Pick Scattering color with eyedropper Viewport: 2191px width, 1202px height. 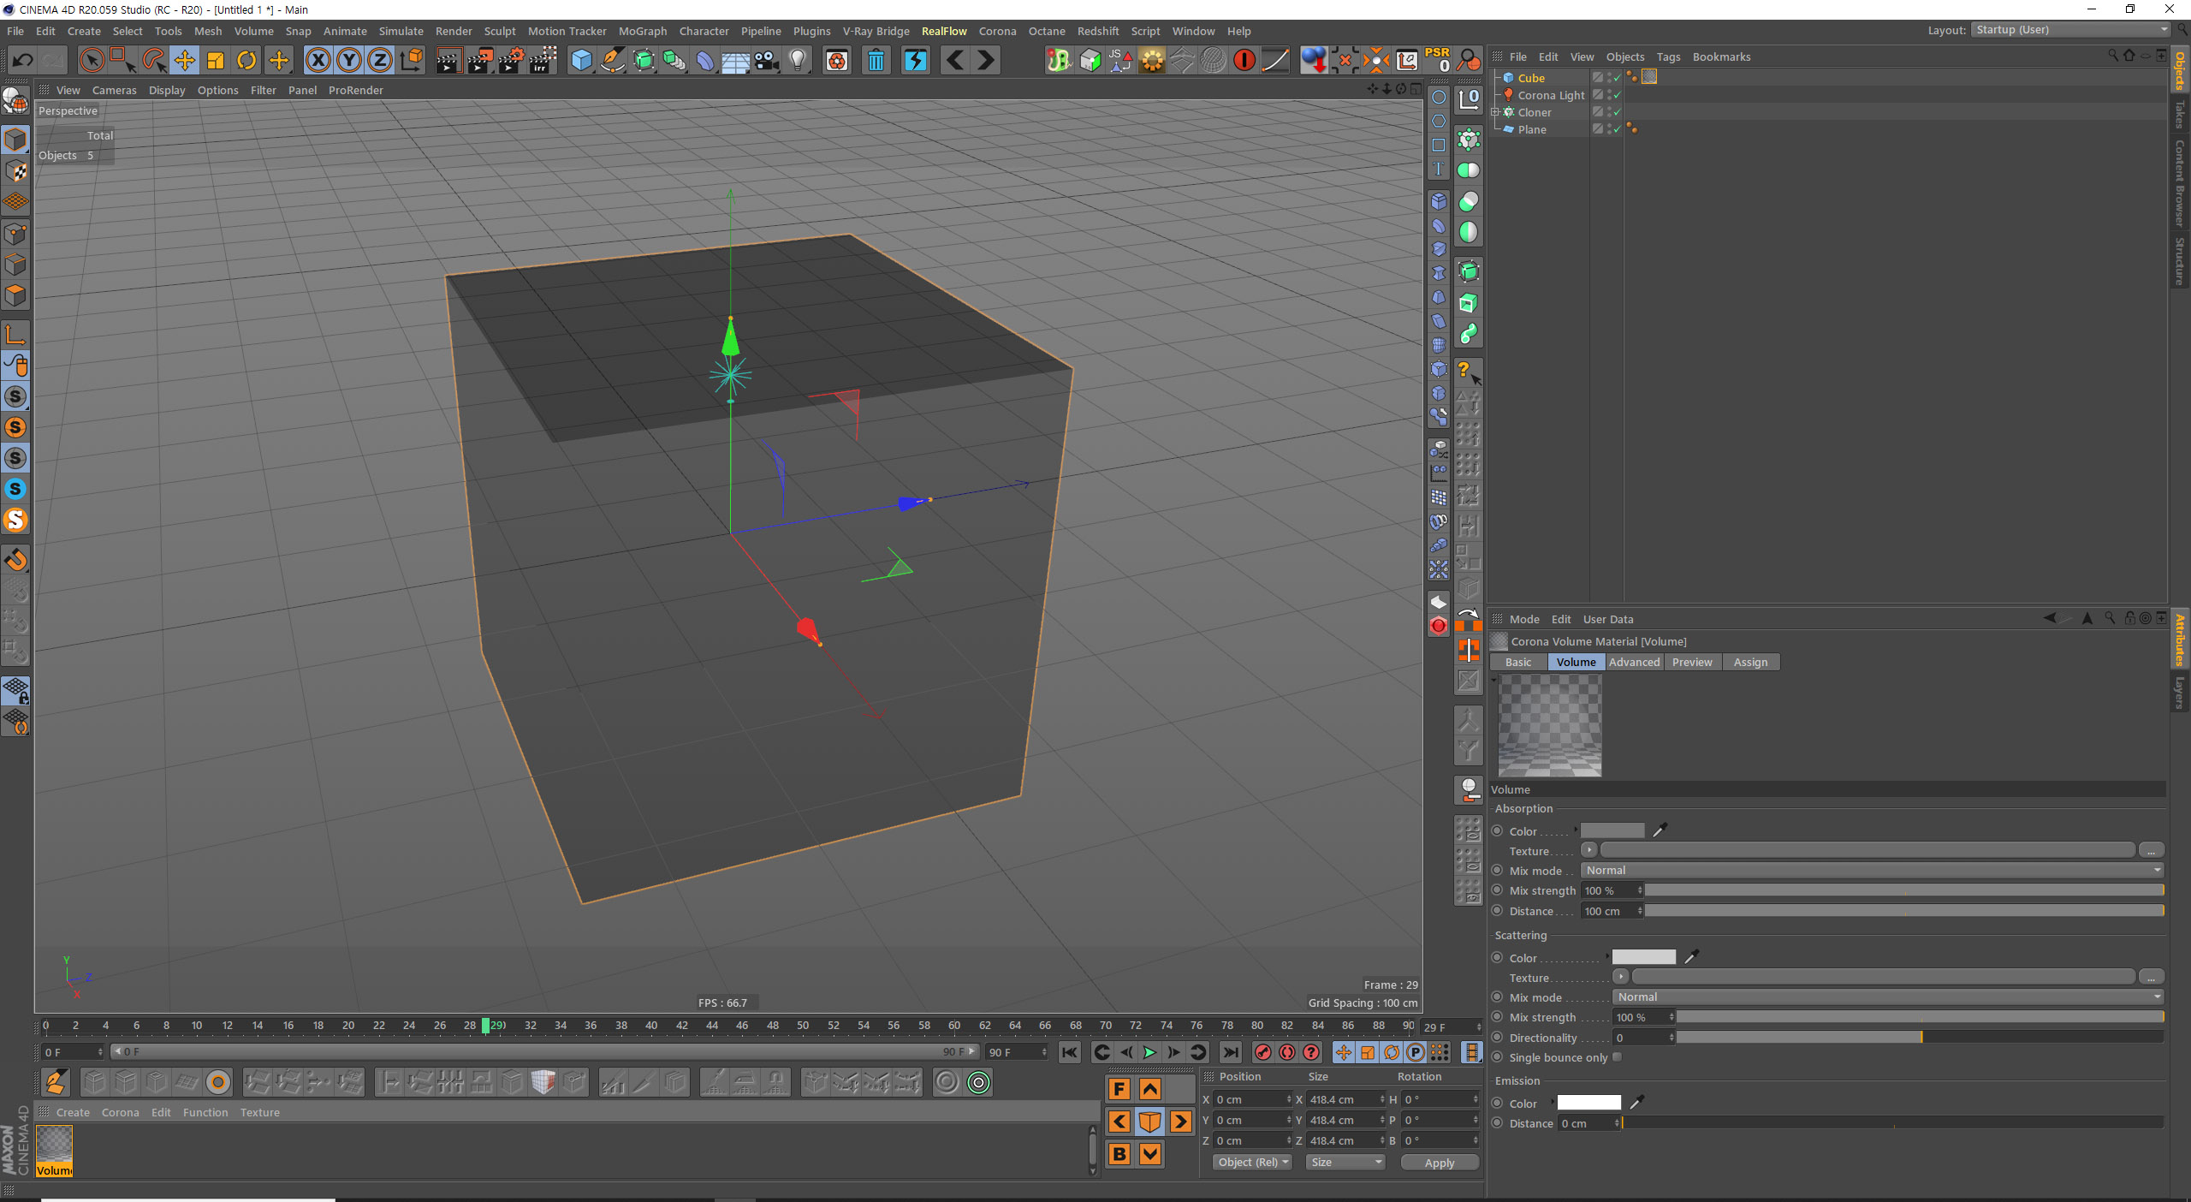coord(1691,956)
